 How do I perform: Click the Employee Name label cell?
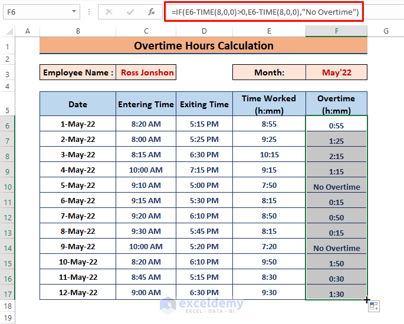pyautogui.click(x=78, y=72)
